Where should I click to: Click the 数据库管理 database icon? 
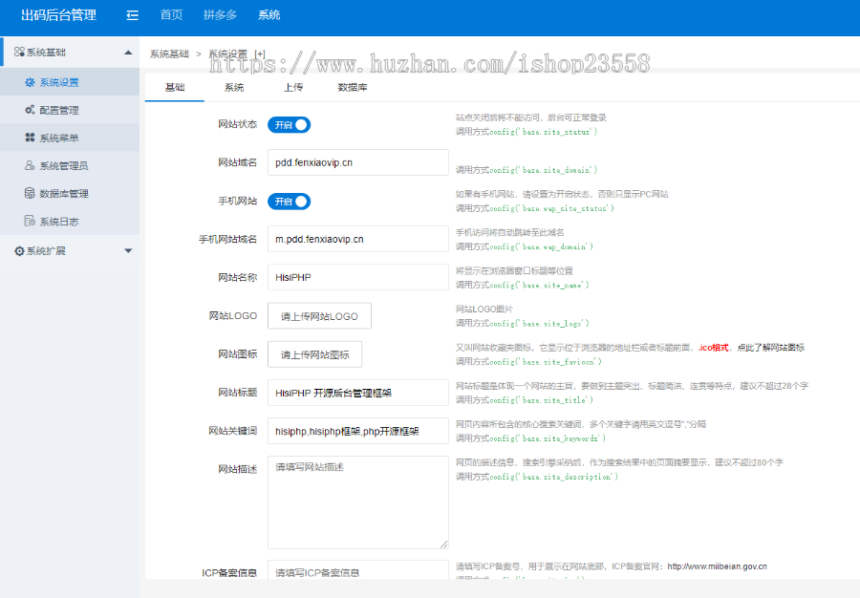pos(31,193)
